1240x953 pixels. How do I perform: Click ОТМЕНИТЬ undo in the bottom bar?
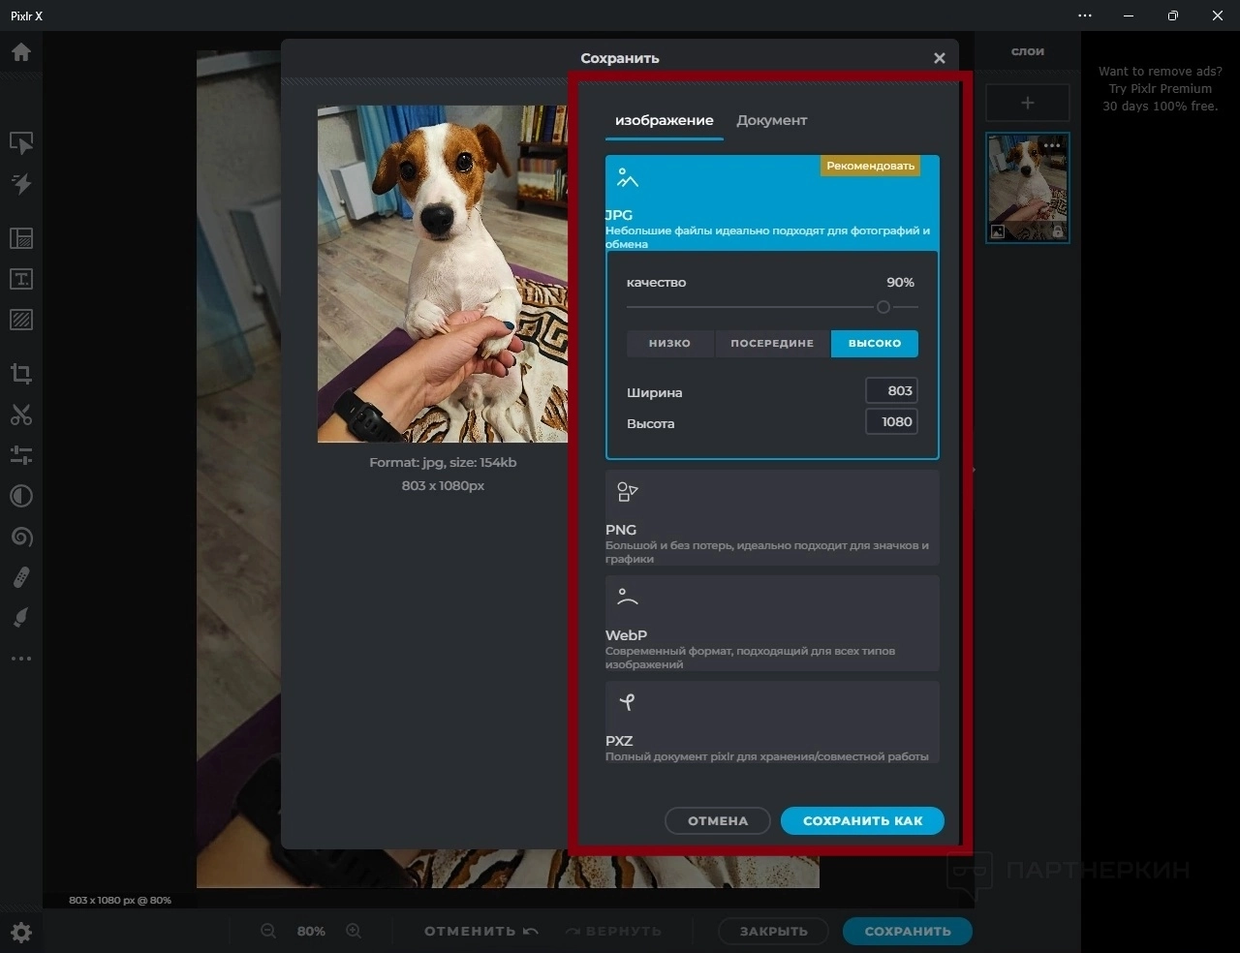coord(481,931)
